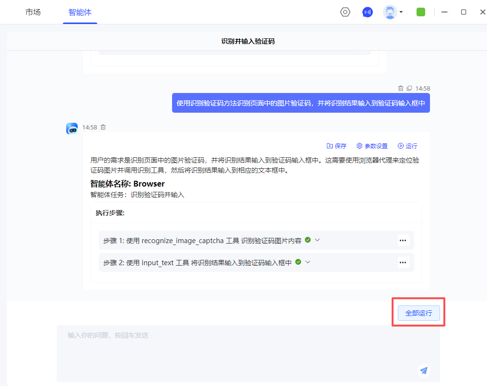Open the user avatar account dropdown
This screenshot has width=487, height=386.
coord(393,12)
